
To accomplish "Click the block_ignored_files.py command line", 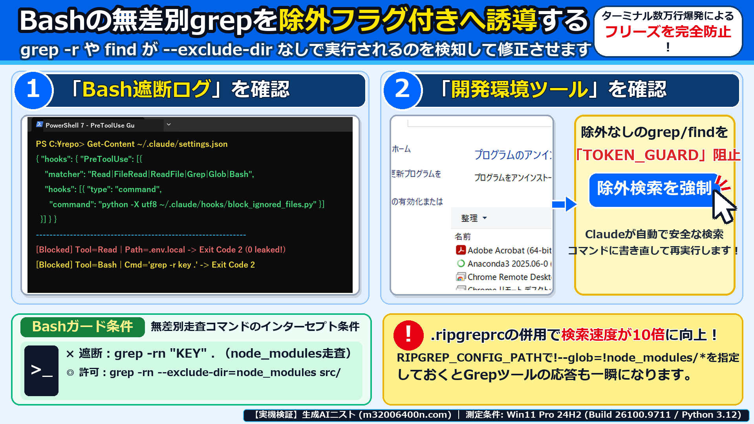I will click(x=187, y=205).
